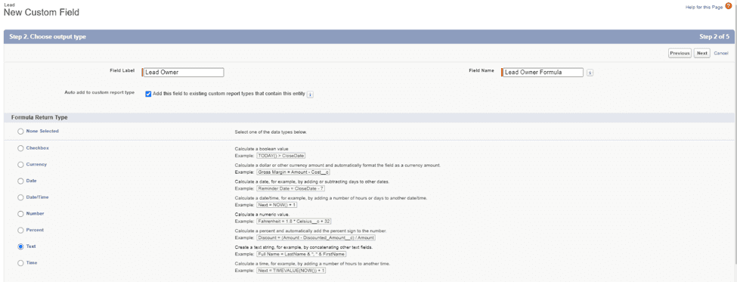
Task: Select the None Selected radio button
Action: [20, 132]
